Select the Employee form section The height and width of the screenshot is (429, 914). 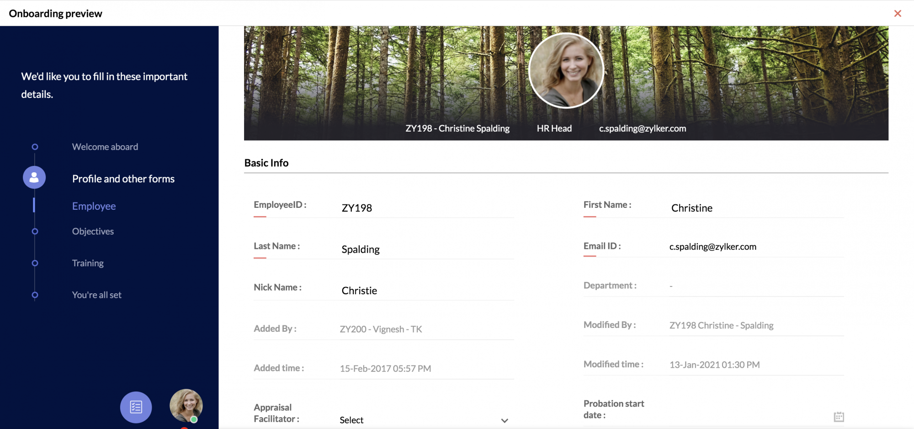94,206
